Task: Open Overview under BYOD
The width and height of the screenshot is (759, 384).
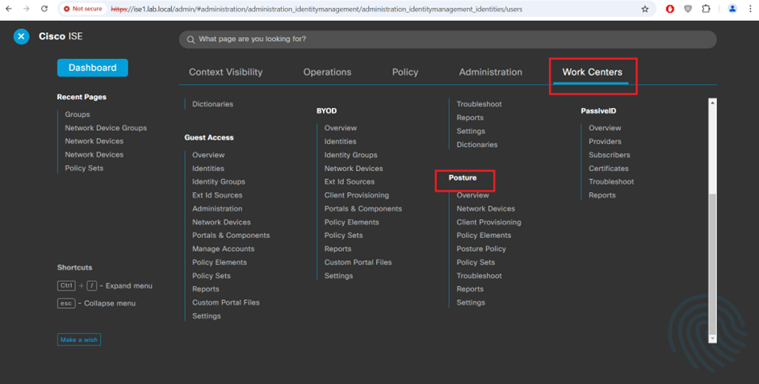Action: [x=341, y=128]
